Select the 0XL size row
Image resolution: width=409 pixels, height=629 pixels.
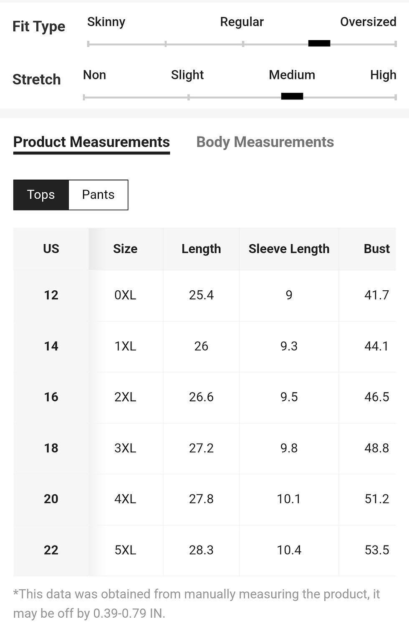(204, 295)
